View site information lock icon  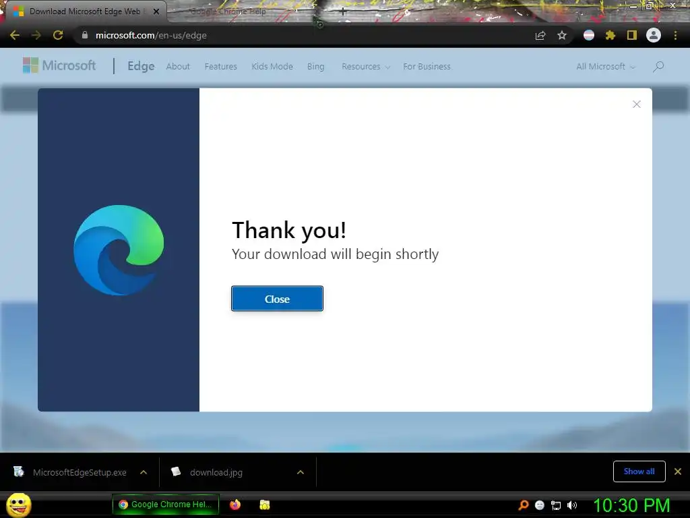[x=85, y=35]
